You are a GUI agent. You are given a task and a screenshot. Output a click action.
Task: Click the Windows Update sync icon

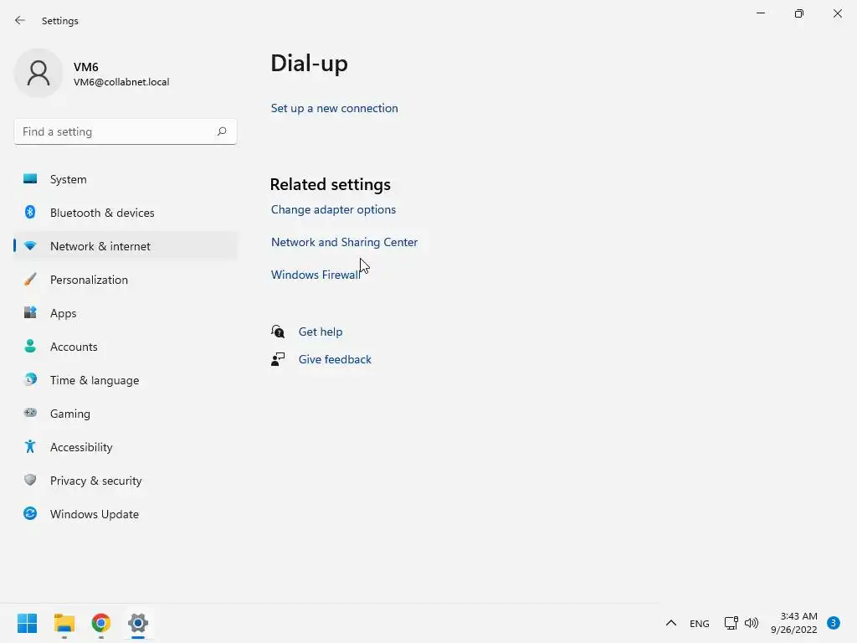point(30,513)
